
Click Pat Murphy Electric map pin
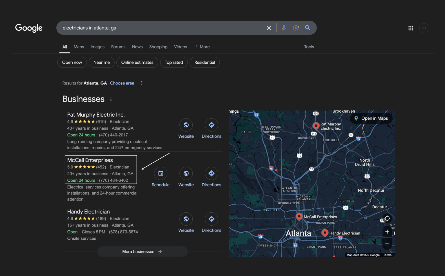(316, 126)
